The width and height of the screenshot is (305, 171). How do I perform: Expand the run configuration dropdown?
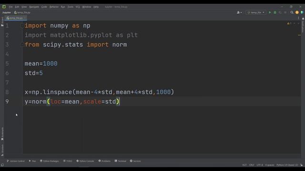pos(256,12)
